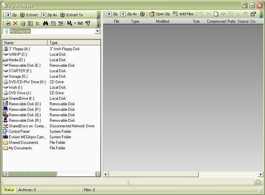Click the floppy disk save icon
The height and width of the screenshot is (195, 265).
(x=70, y=23)
